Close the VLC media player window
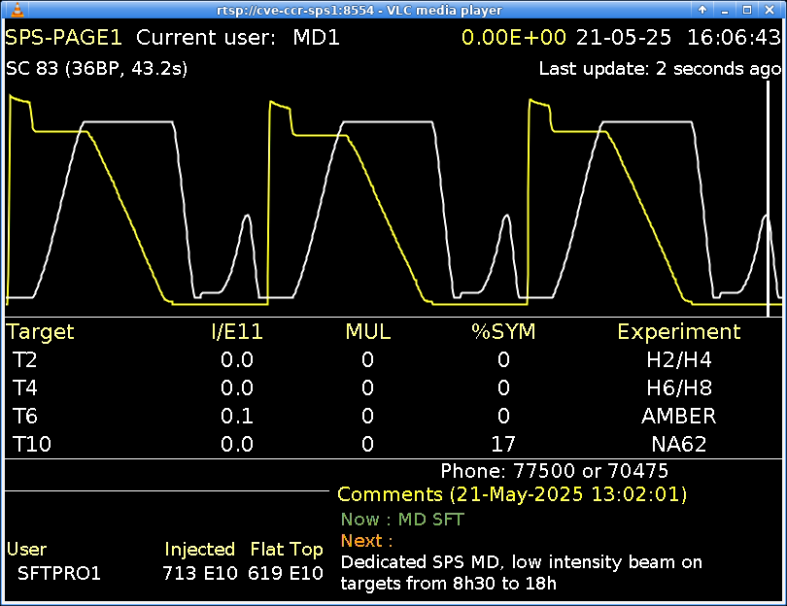This screenshot has height=606, width=787. click(x=770, y=10)
